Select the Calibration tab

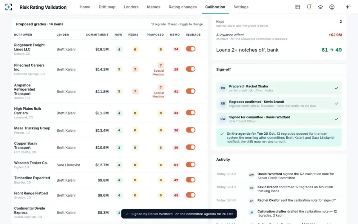(215, 7)
